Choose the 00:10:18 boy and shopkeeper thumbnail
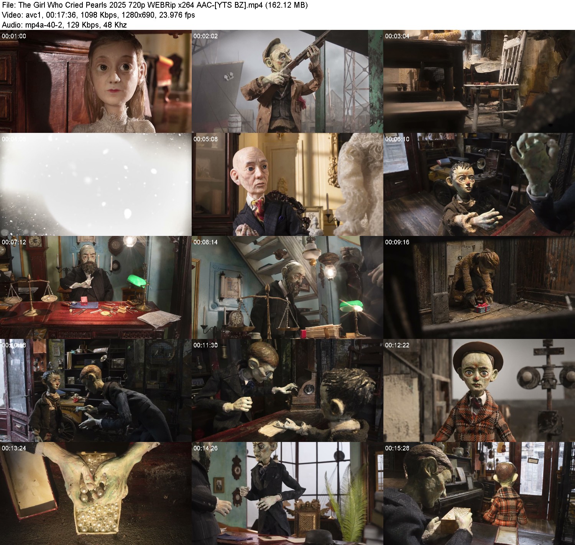Viewport: 575px width, 545px height. coord(96,391)
